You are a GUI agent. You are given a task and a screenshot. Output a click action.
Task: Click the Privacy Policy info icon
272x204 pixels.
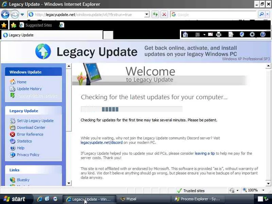point(13,155)
